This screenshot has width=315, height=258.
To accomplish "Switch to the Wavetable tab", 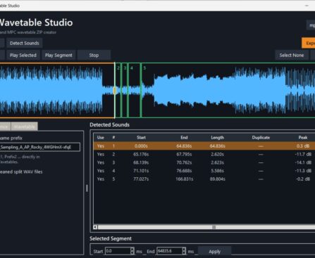I will [x=24, y=127].
